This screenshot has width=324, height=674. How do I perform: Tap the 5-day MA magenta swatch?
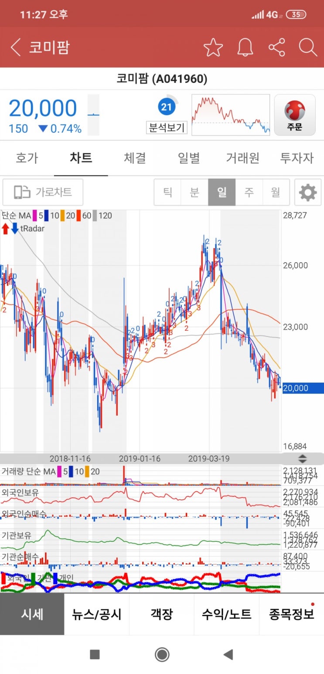click(35, 216)
